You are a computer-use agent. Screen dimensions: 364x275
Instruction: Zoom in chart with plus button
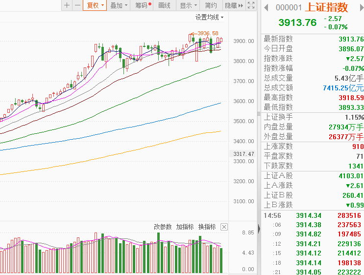[67, 5]
